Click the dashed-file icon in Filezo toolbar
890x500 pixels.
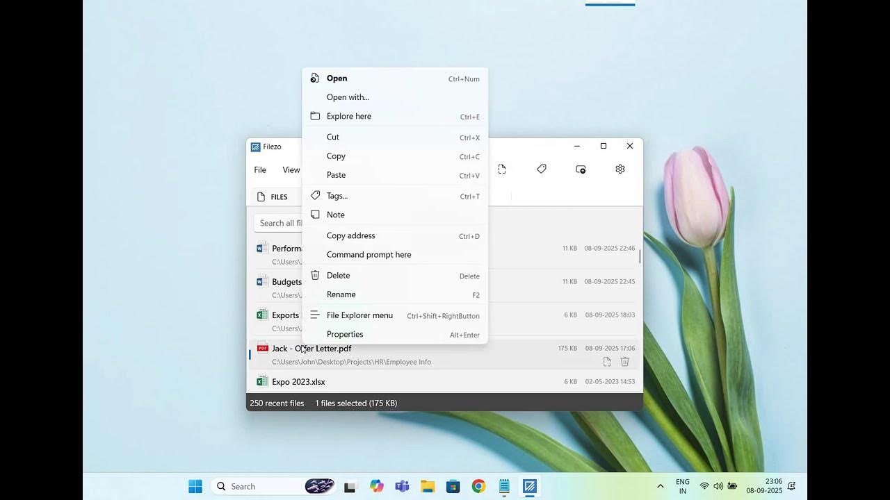(x=502, y=169)
